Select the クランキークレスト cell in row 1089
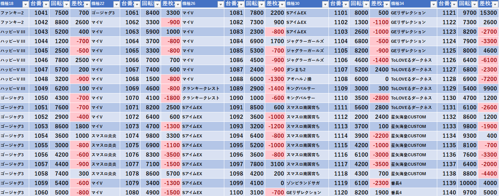 tap(203, 89)
